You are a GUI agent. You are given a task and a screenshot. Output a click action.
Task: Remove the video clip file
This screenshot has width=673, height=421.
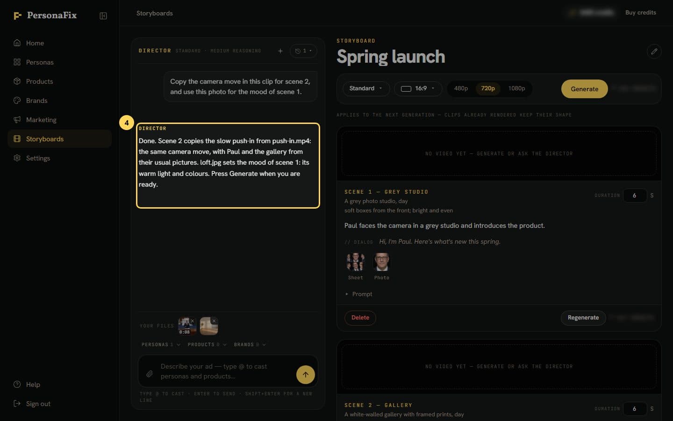pyautogui.click(x=193, y=321)
